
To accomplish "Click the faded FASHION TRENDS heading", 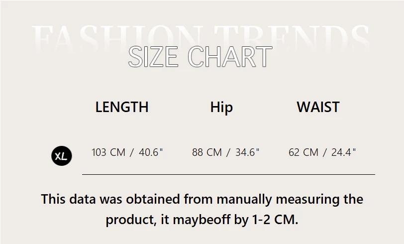I will 200,35.
